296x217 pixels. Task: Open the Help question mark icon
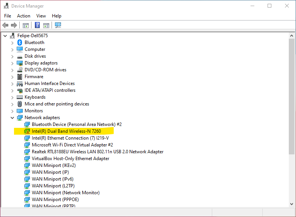38,25
